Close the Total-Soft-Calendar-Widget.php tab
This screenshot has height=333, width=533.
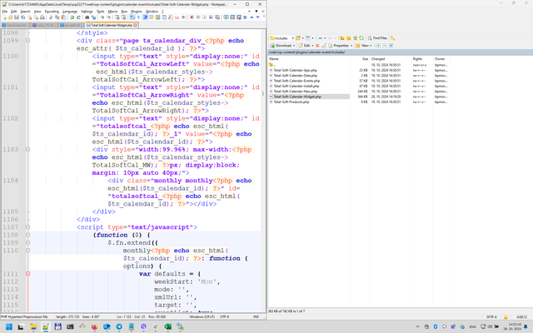pyautogui.click(x=135, y=25)
